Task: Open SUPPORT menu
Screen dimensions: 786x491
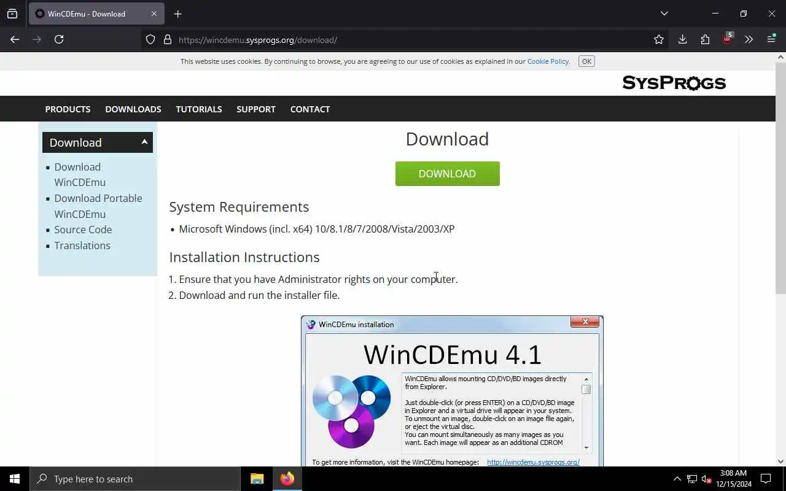Action: [256, 109]
